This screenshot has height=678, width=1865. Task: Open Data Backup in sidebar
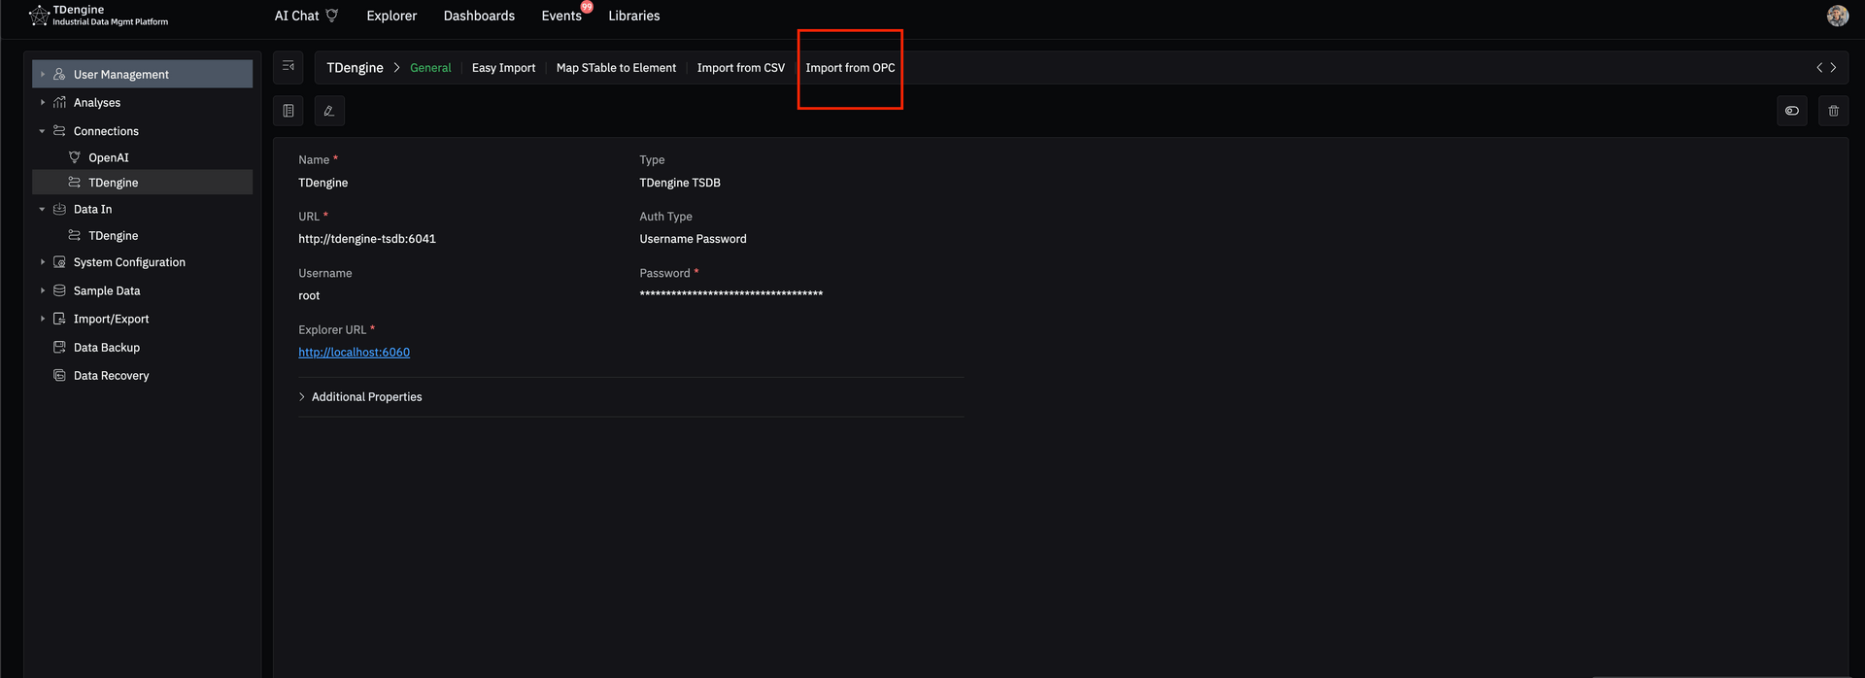(106, 348)
